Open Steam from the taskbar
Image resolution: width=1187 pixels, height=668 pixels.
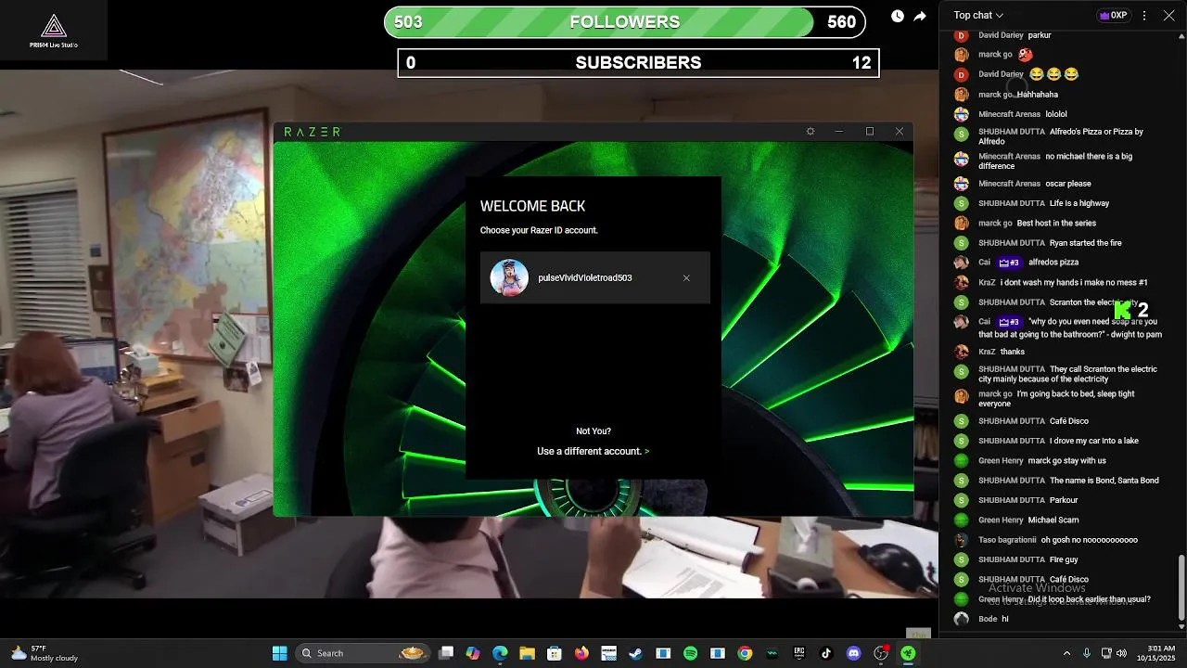pos(635,653)
